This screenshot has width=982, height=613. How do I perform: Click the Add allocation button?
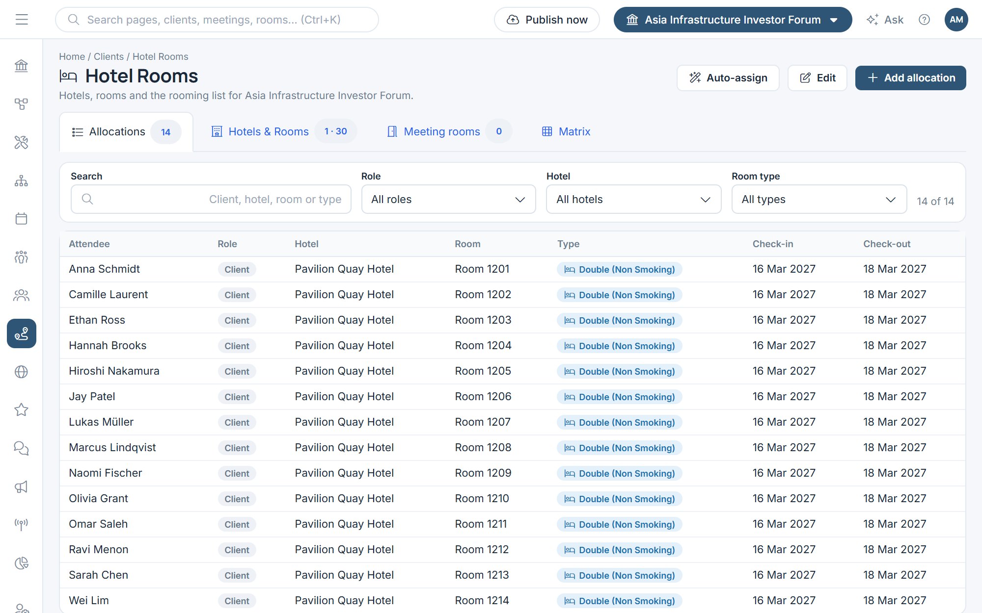pos(910,78)
